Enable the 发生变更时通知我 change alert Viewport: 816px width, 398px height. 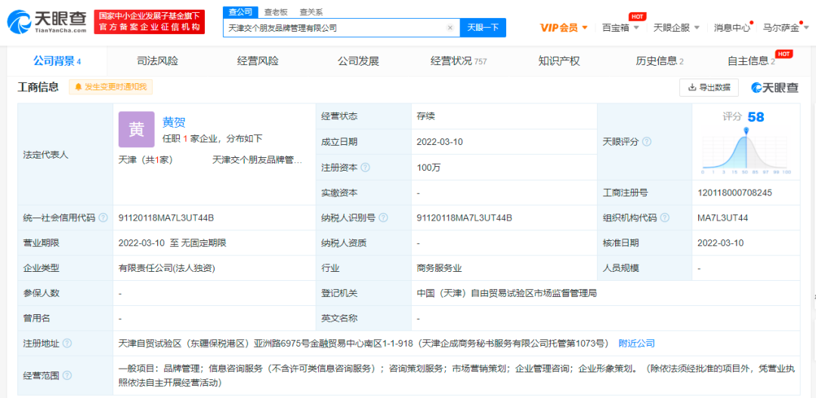pos(110,87)
